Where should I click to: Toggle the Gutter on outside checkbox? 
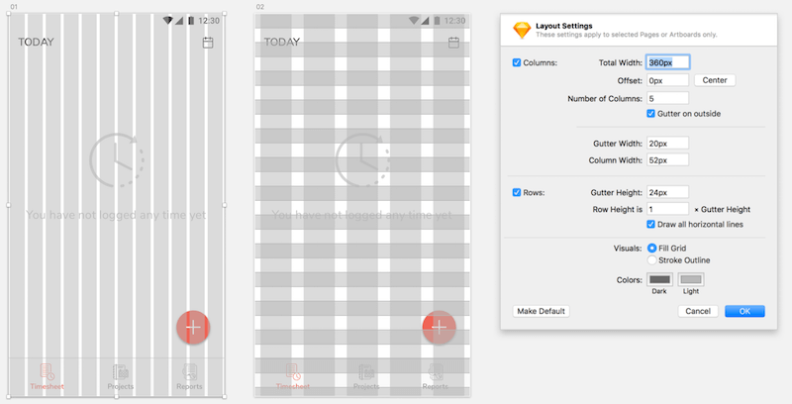coord(651,114)
